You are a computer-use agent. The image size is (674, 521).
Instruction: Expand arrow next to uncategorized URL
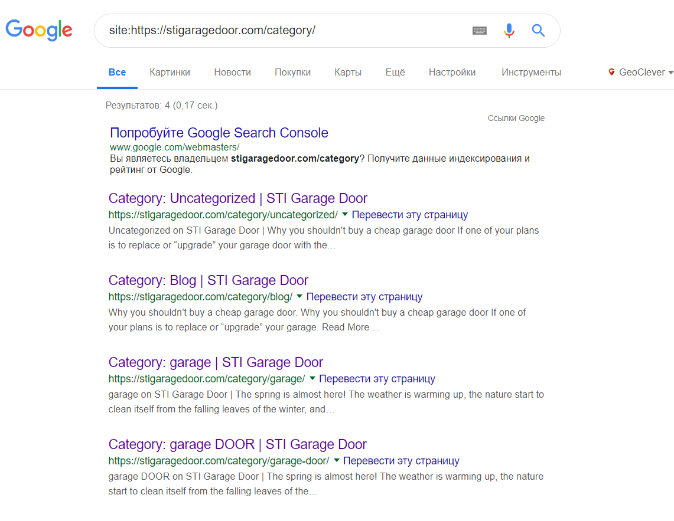(x=345, y=214)
